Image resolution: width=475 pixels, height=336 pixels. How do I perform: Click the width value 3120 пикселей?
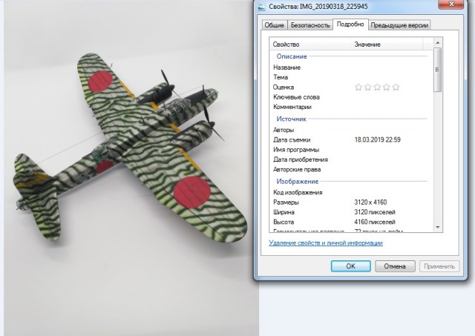point(375,212)
